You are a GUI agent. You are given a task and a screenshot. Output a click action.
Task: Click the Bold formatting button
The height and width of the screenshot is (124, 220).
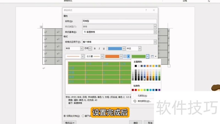coord(95,48)
